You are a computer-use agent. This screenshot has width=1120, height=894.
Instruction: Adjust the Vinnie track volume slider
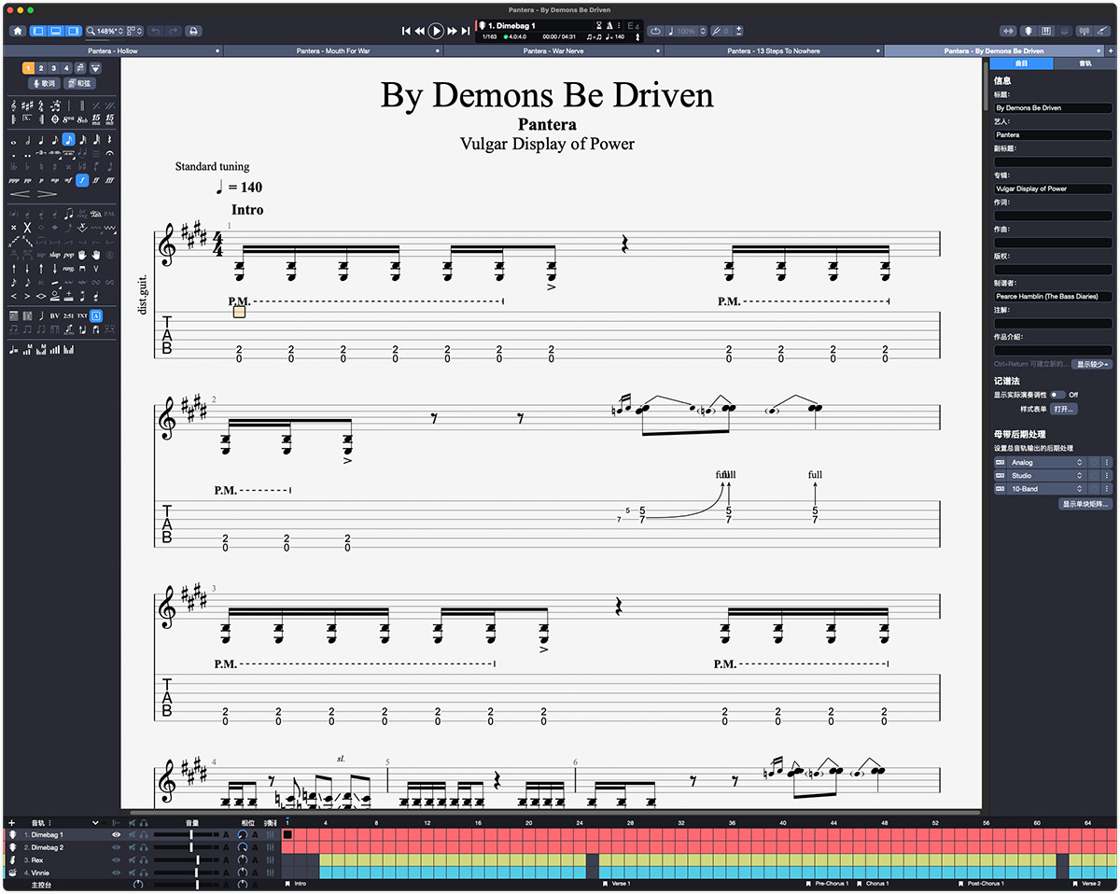pyautogui.click(x=198, y=873)
